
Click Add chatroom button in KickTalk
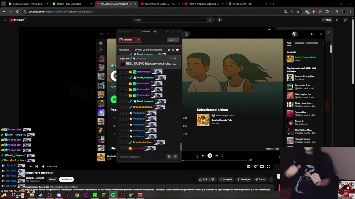pos(173,40)
